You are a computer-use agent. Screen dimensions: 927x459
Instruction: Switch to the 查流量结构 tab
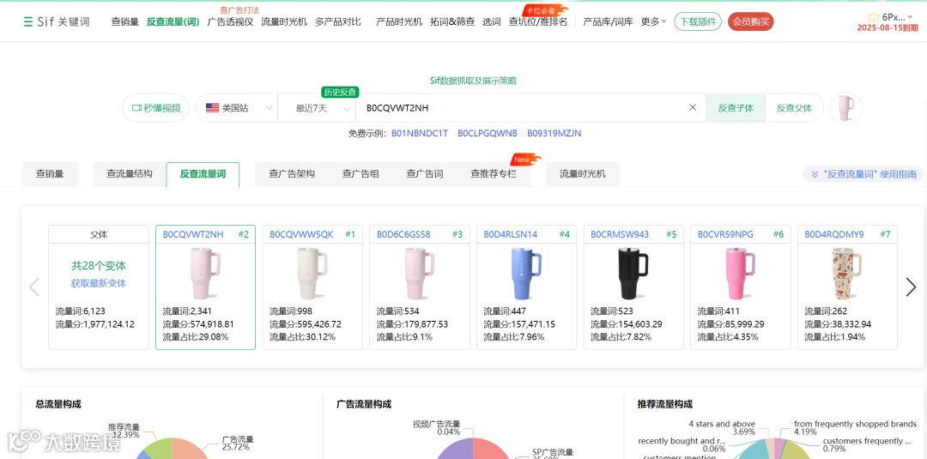coord(129,174)
